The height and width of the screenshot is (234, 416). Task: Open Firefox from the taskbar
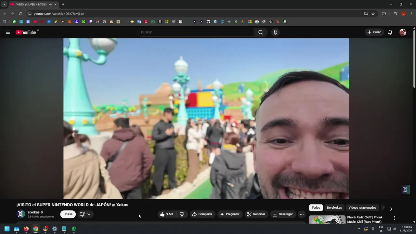click(26, 229)
